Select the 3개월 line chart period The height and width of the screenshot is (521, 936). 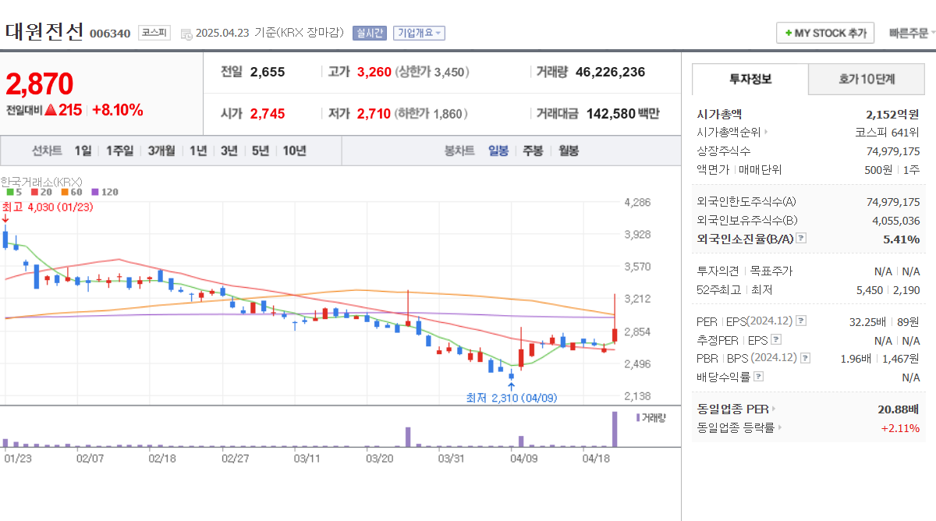click(x=161, y=151)
